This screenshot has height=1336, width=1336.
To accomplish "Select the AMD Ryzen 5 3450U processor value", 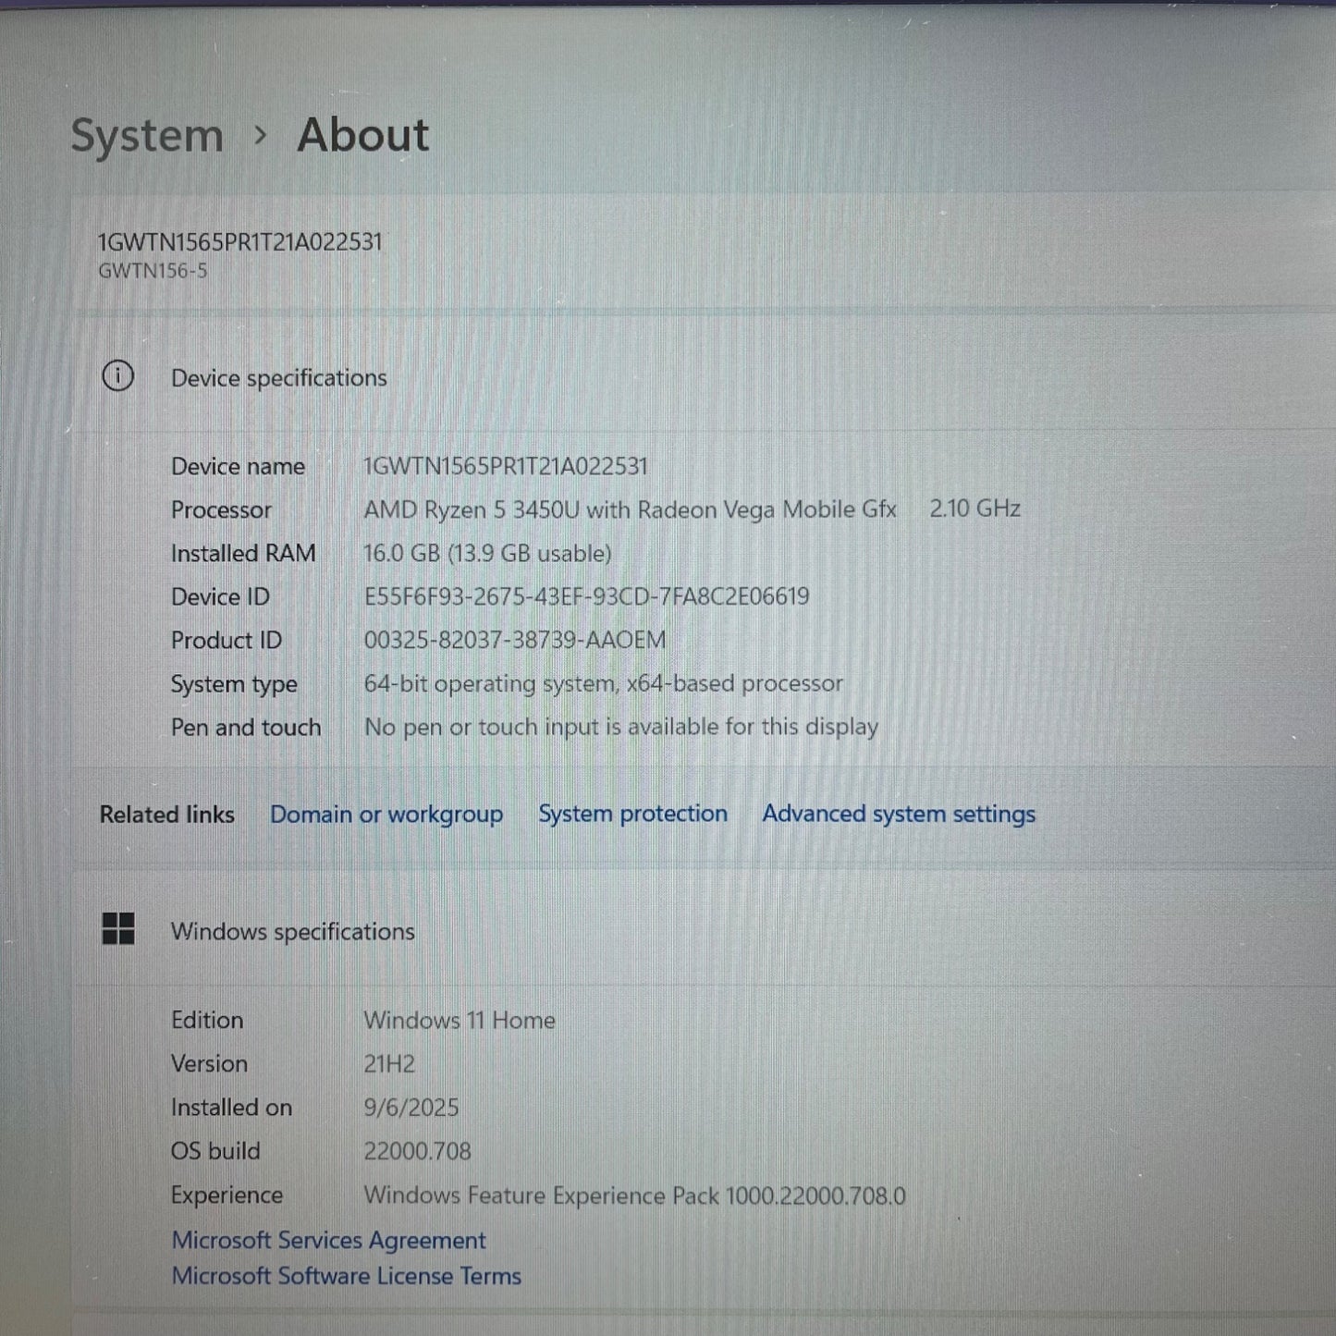I will [x=630, y=509].
